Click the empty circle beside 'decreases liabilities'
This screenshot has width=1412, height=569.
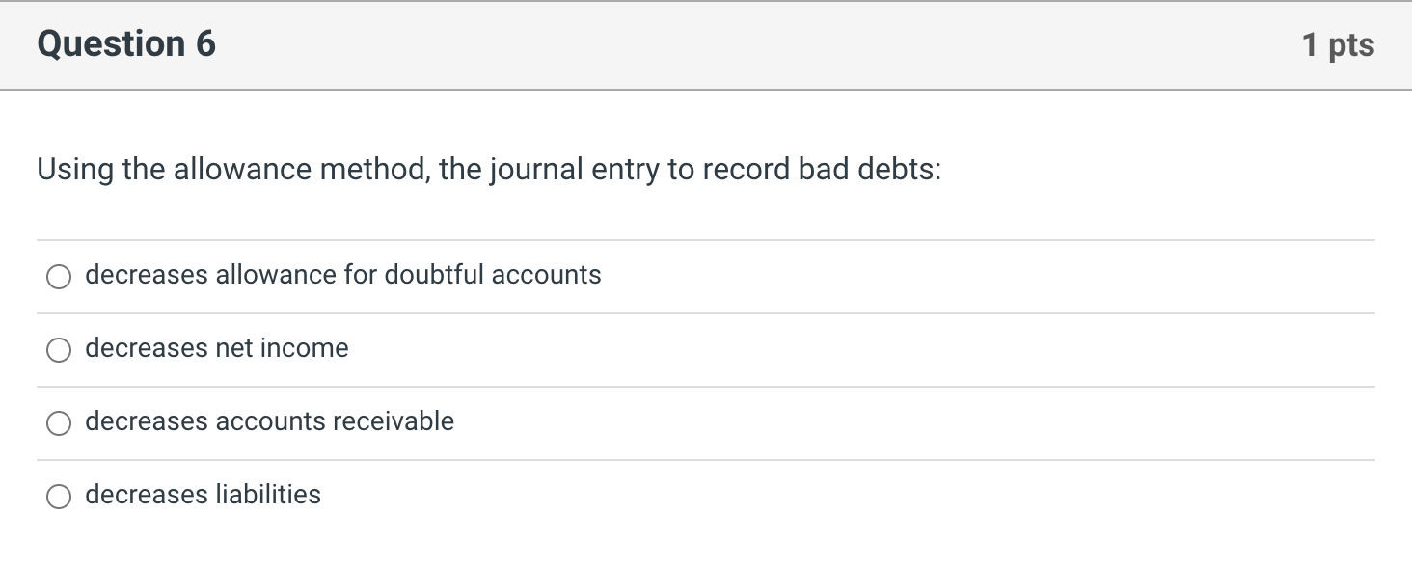[x=59, y=496]
